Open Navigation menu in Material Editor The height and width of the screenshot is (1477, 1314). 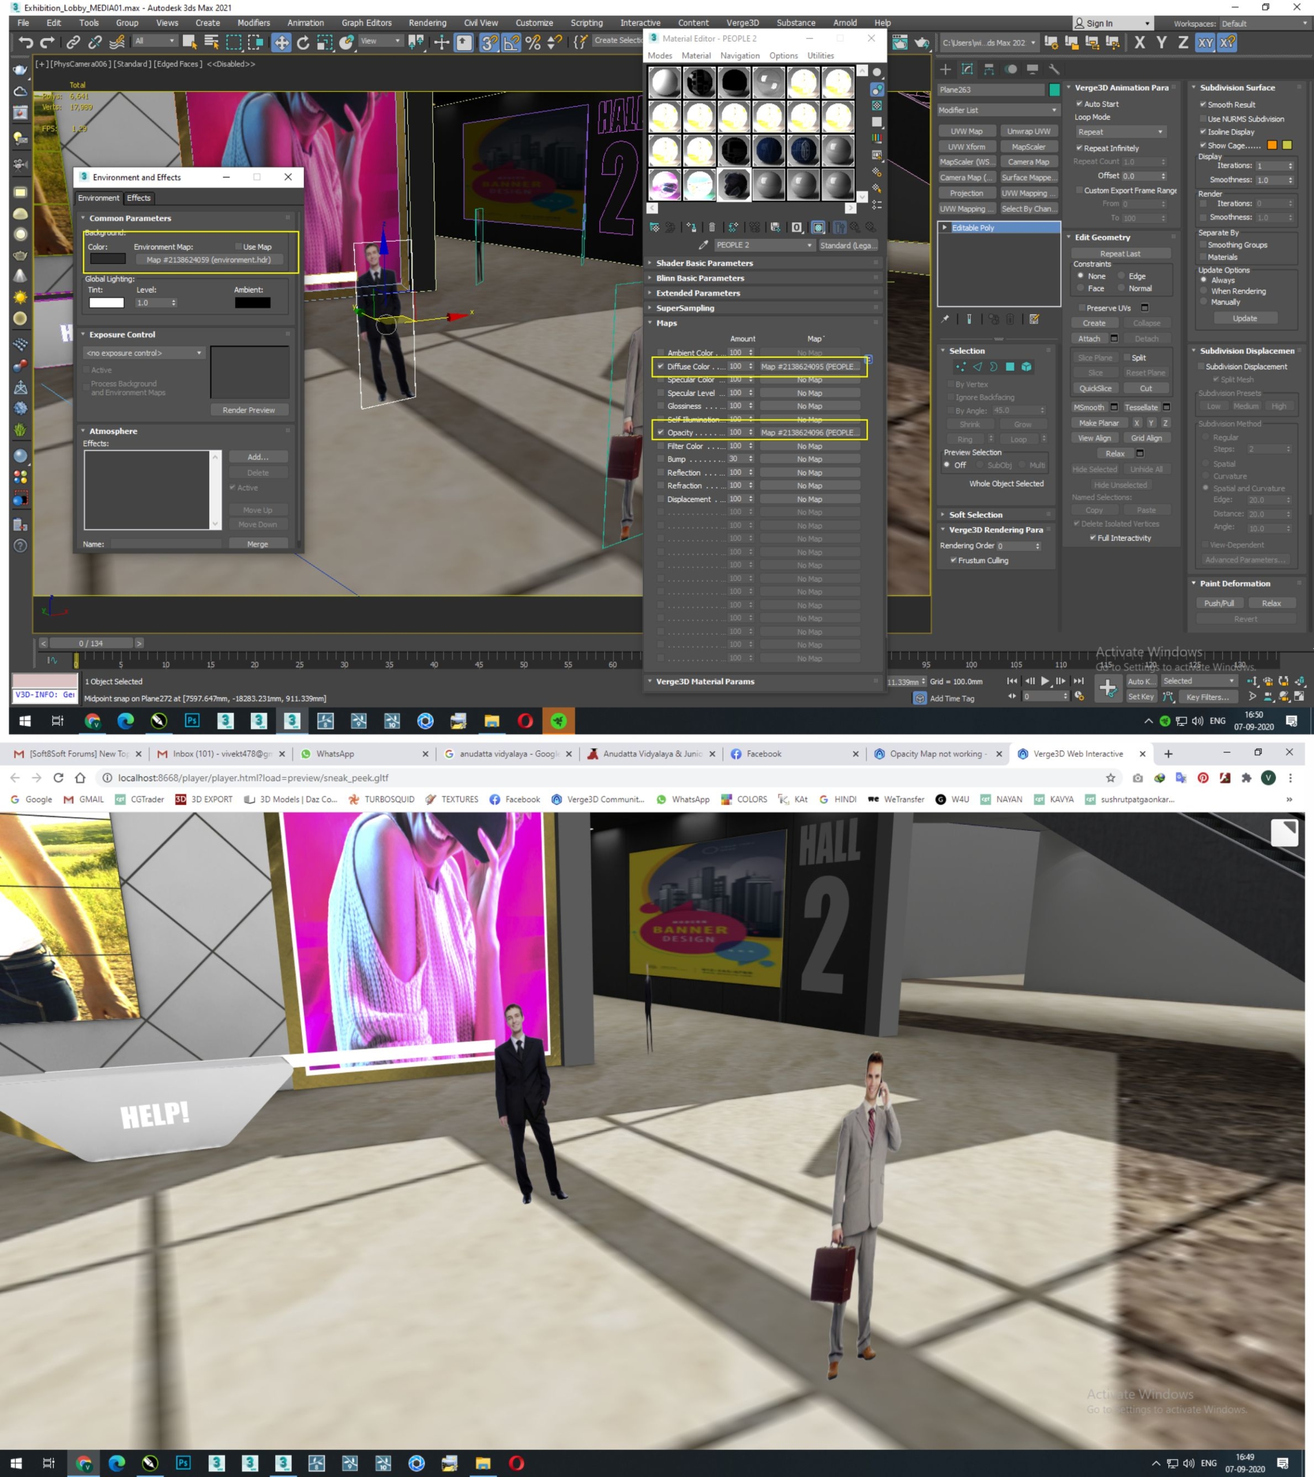(x=739, y=55)
